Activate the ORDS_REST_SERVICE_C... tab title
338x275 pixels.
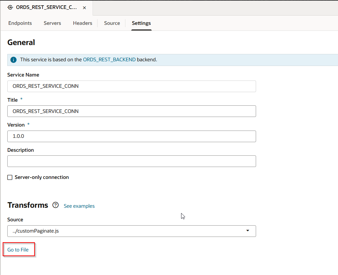46,7
